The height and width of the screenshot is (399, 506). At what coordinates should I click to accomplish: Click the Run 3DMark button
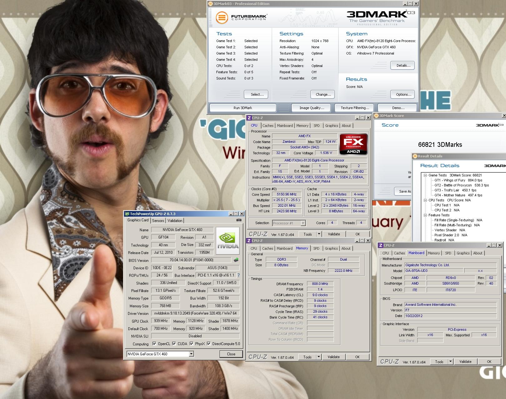pyautogui.click(x=243, y=108)
